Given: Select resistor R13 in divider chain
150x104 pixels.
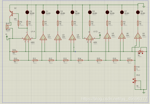Looking at the screenshot, I should 66,60.
